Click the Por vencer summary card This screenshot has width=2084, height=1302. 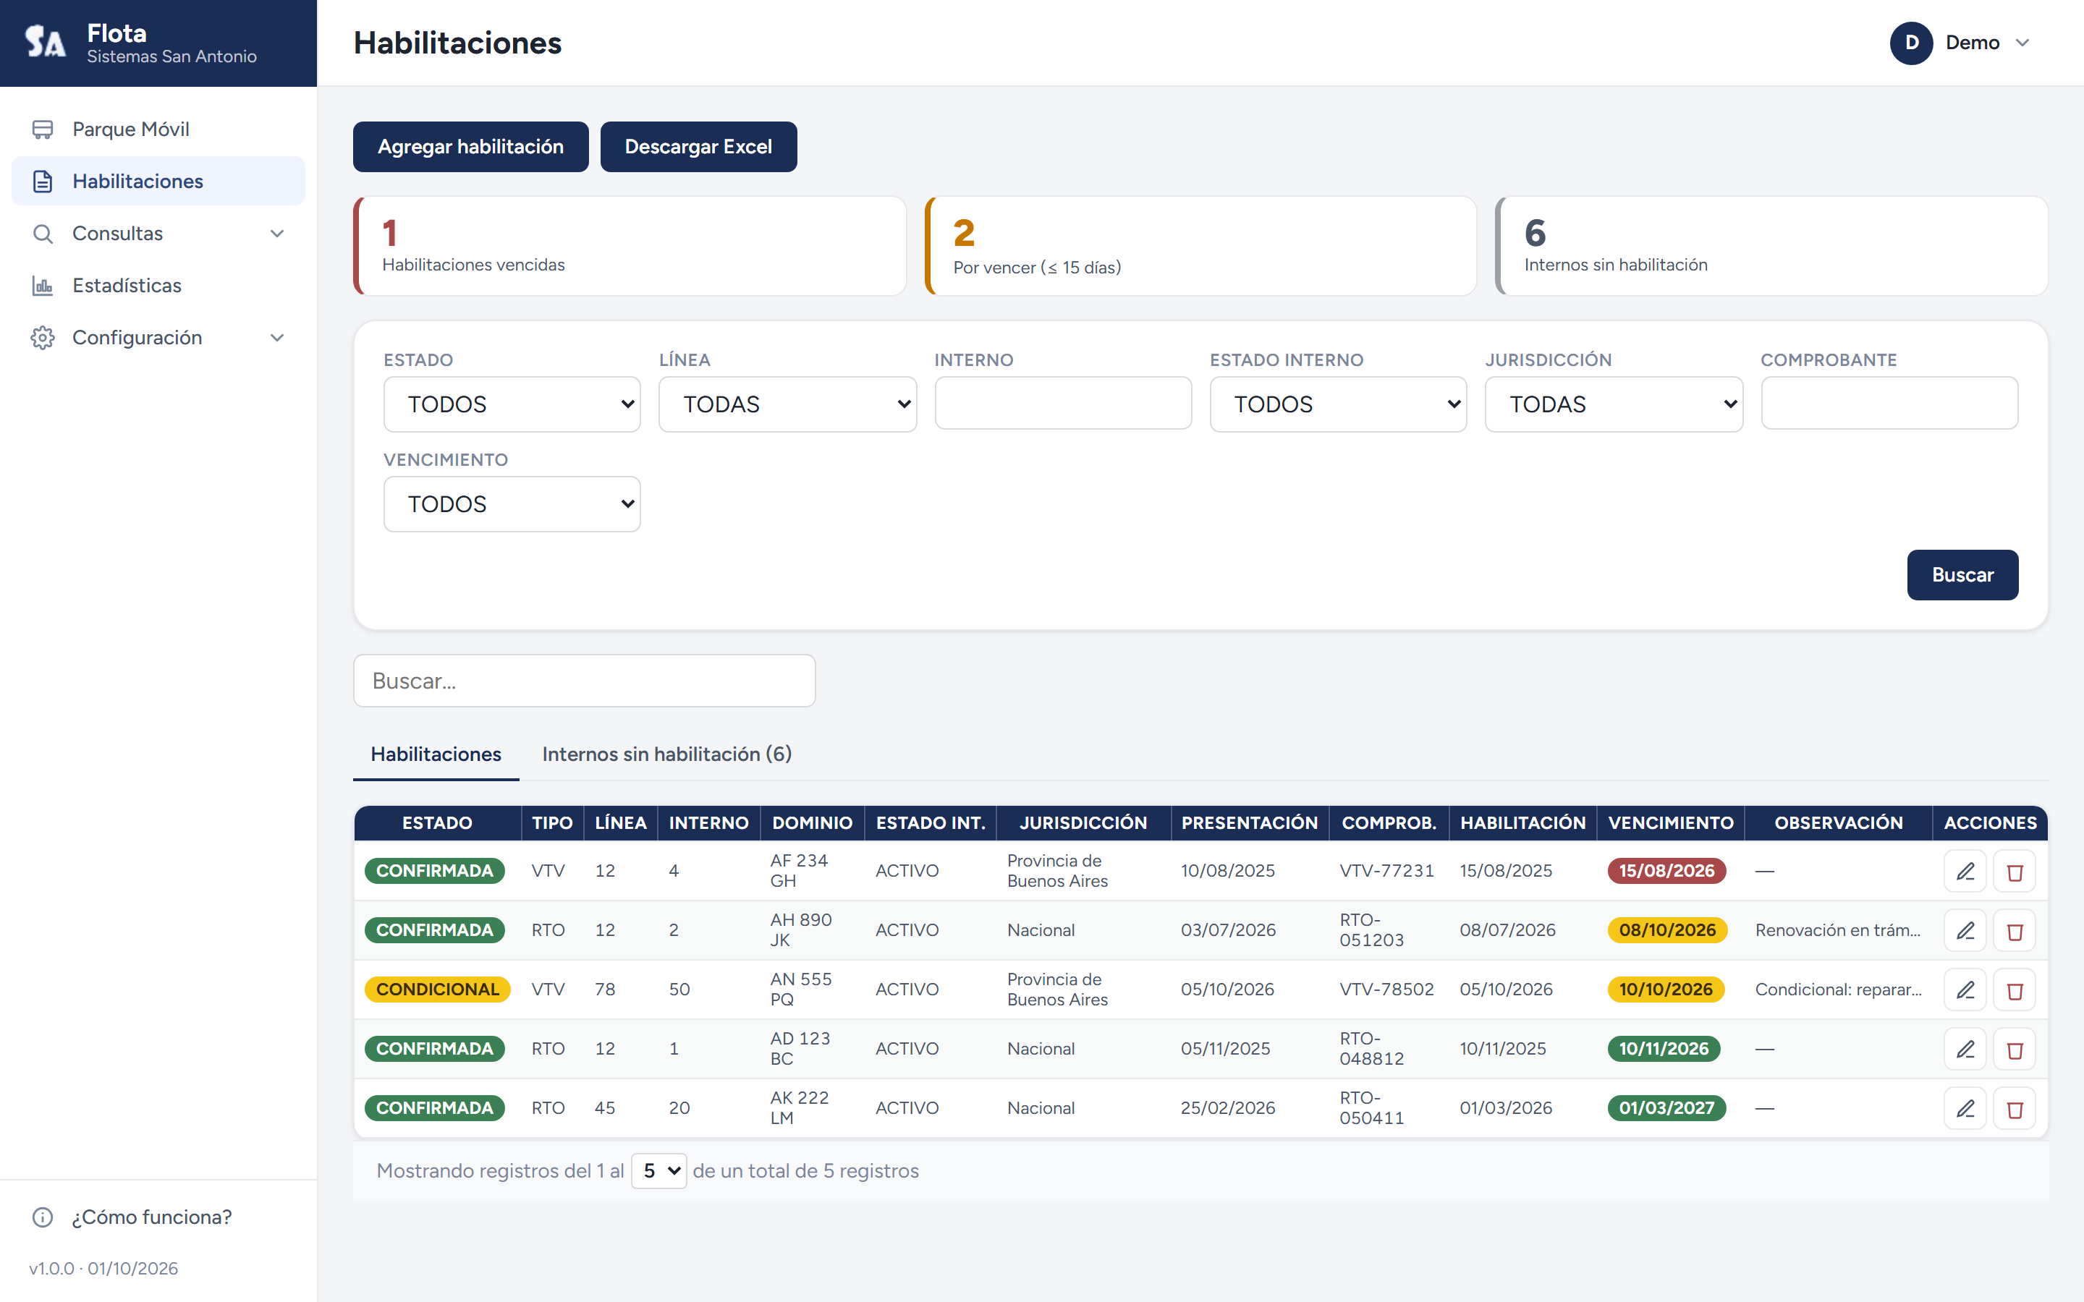1200,246
